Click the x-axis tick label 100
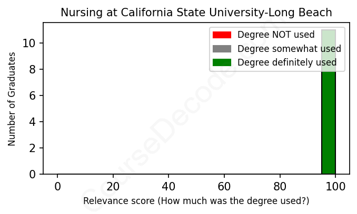357x214 pixels. [335, 186]
